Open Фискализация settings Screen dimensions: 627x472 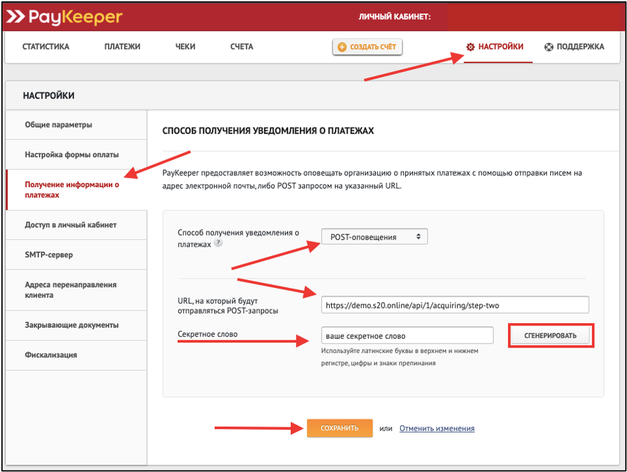tap(76, 355)
